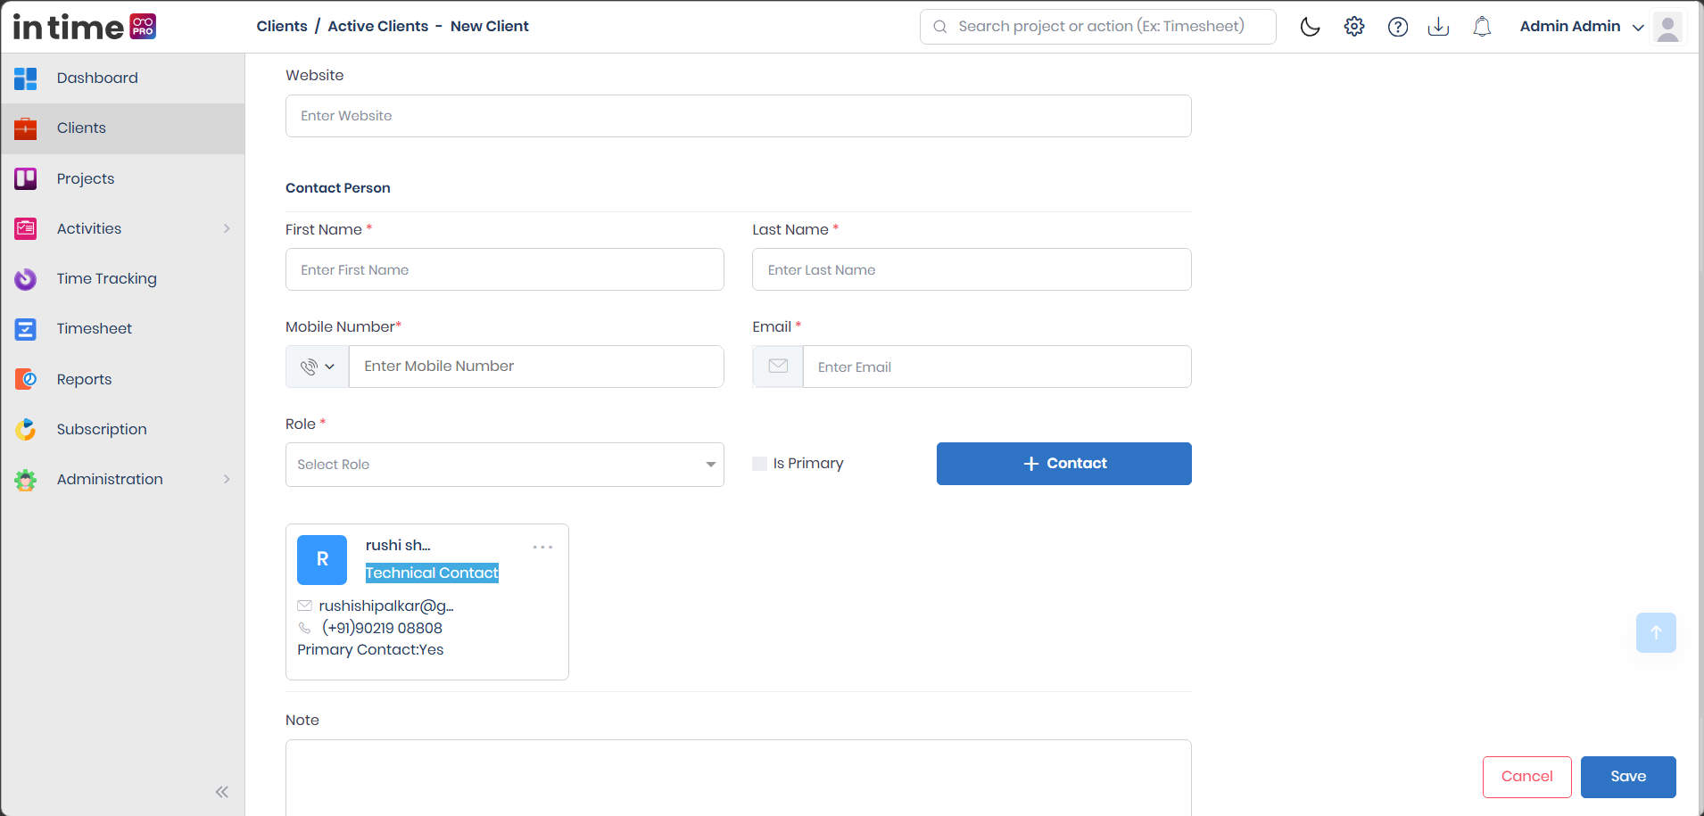
Task: Open notifications bell icon
Action: tap(1482, 27)
